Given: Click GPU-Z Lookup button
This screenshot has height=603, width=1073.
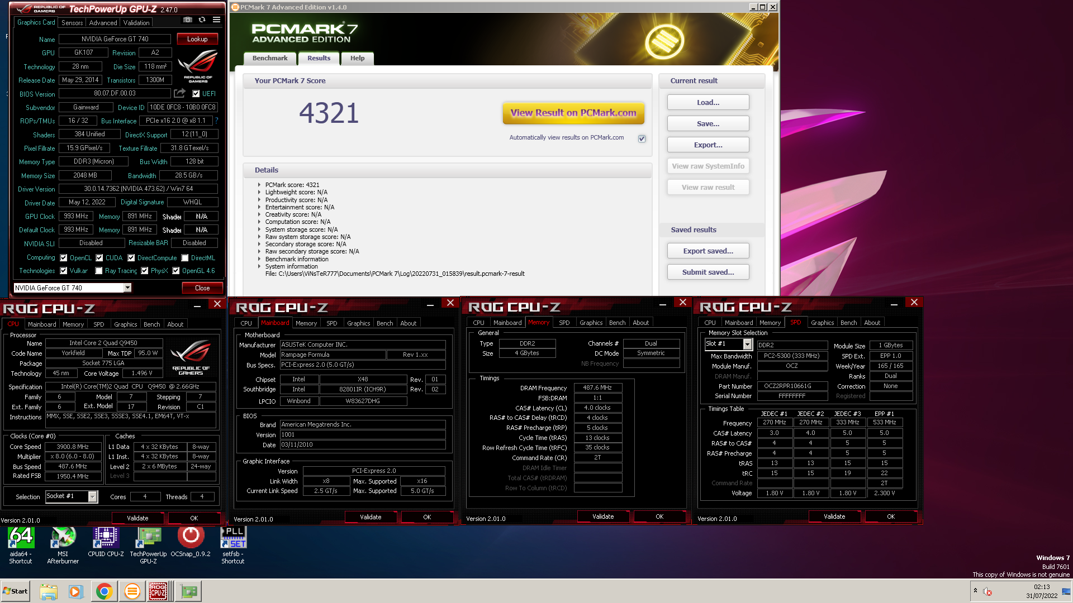Looking at the screenshot, I should (x=197, y=39).
